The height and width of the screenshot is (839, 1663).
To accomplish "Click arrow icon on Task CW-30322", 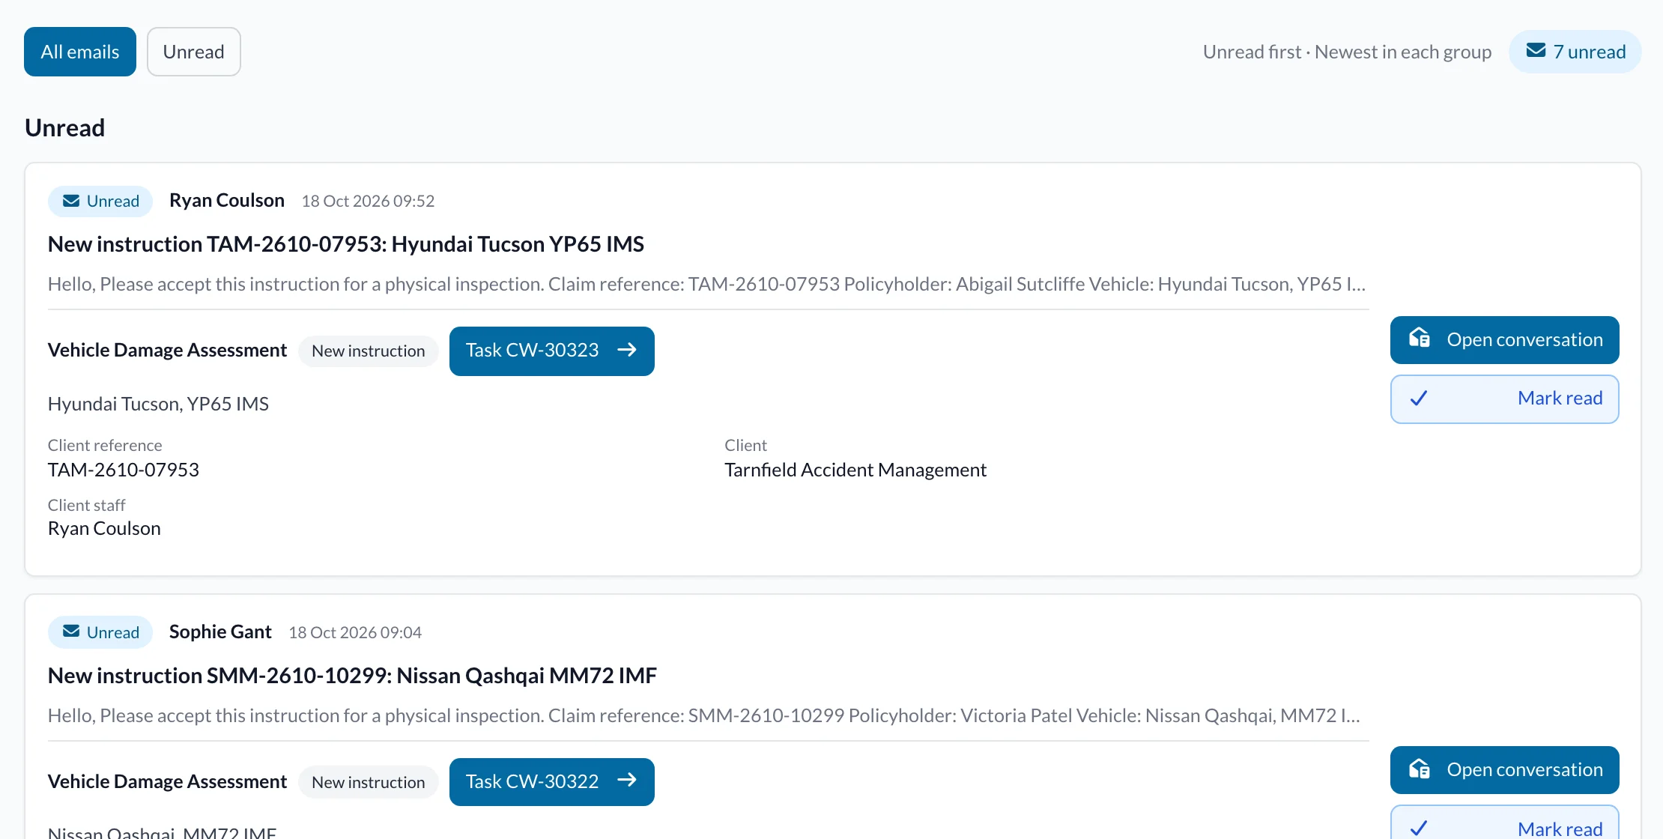I will click(x=627, y=781).
